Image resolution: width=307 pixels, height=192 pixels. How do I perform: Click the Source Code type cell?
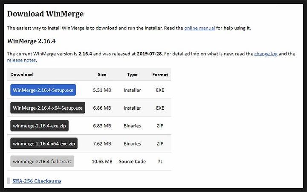pos(132,161)
